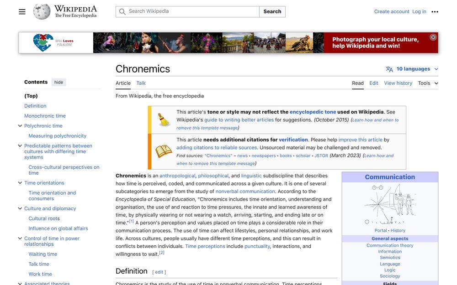Open adding citations to reliable sources
The height and width of the screenshot is (285, 457).
coord(217,148)
